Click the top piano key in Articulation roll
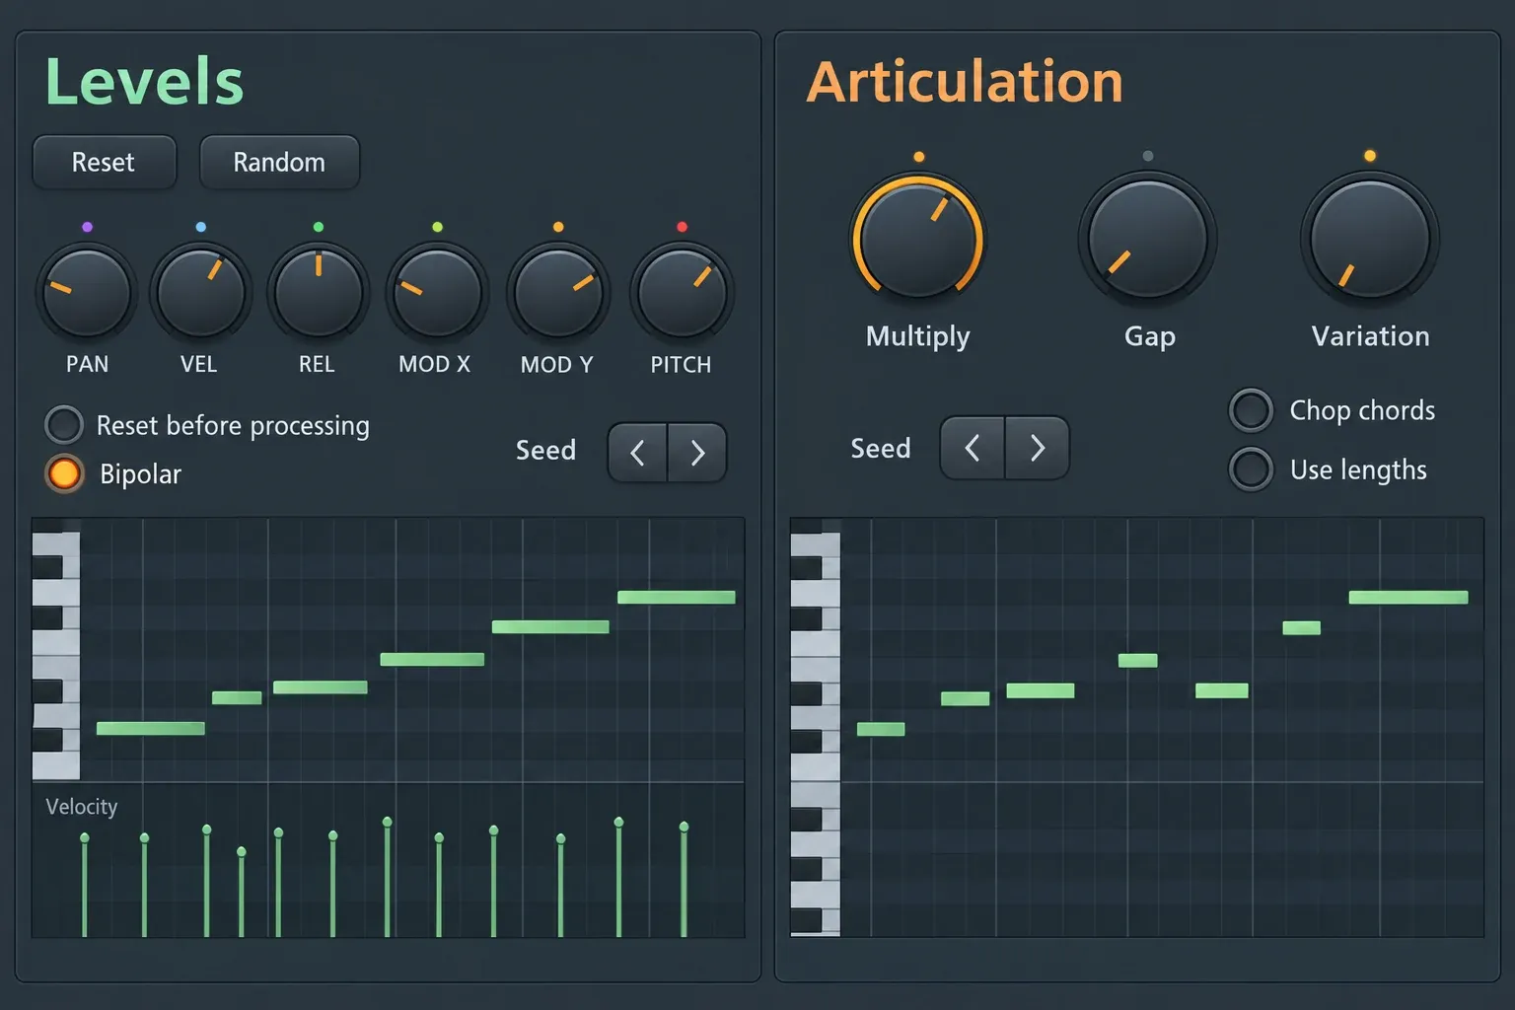1515x1010 pixels. 816,544
